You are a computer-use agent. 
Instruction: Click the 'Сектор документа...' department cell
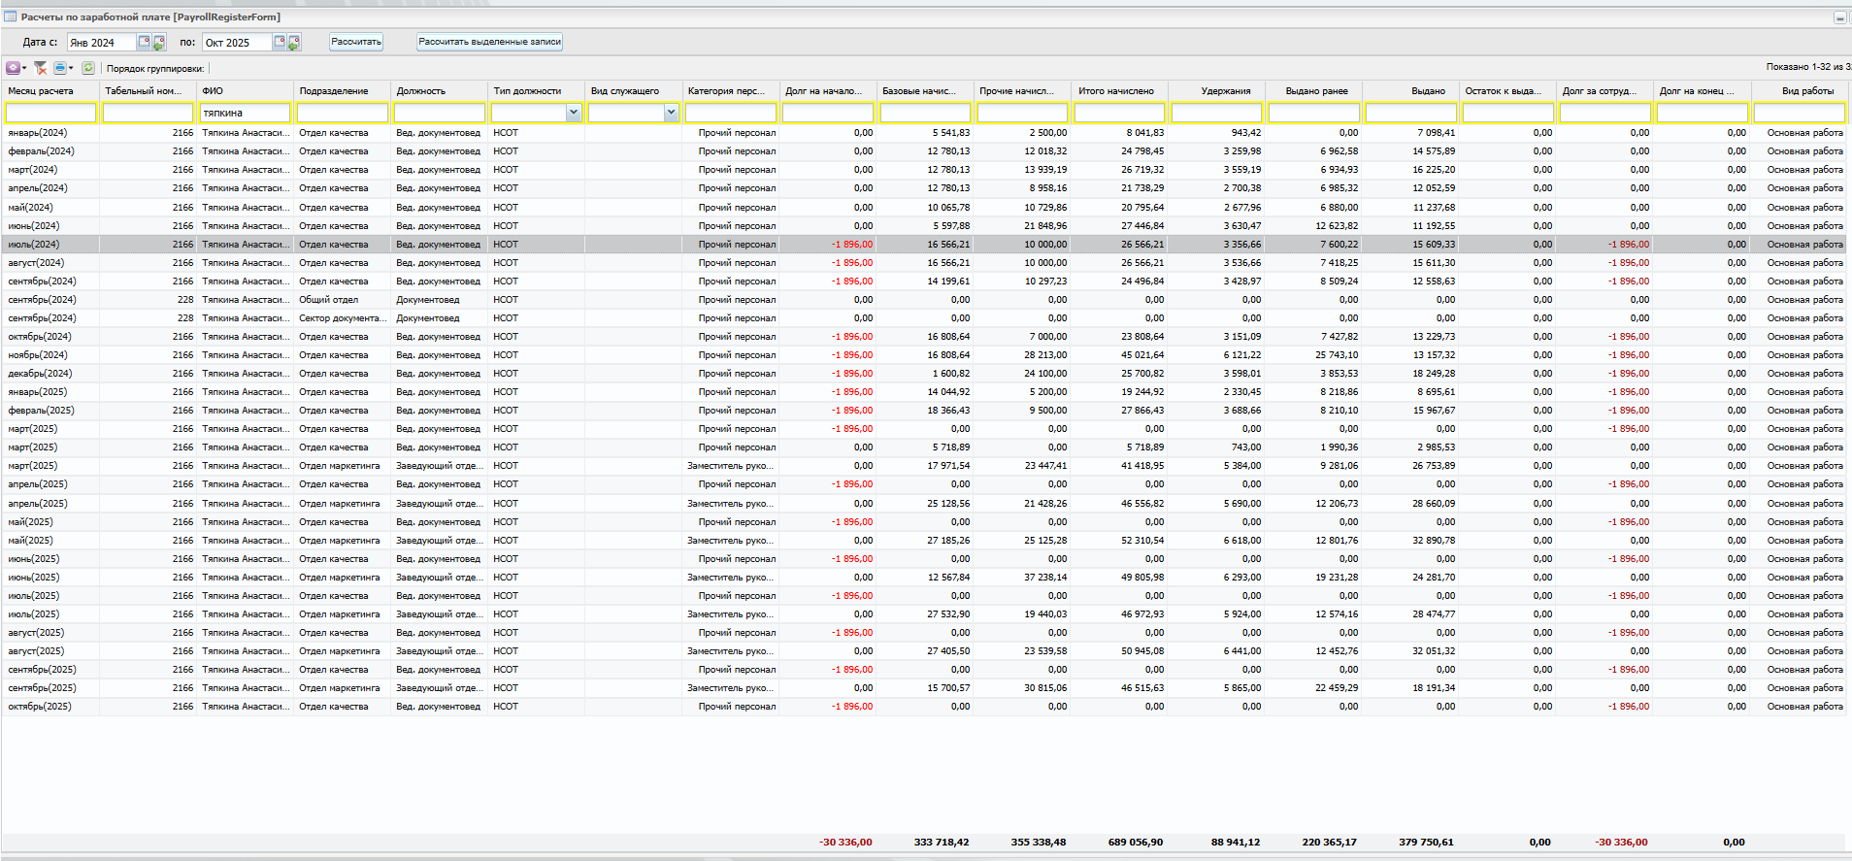click(x=343, y=318)
